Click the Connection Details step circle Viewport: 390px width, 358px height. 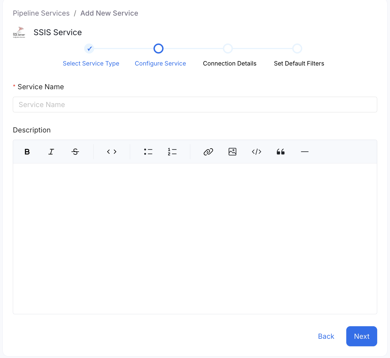(228, 49)
